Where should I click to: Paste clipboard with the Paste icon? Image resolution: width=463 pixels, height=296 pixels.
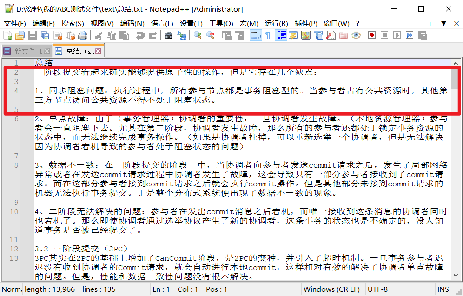(x=124, y=35)
